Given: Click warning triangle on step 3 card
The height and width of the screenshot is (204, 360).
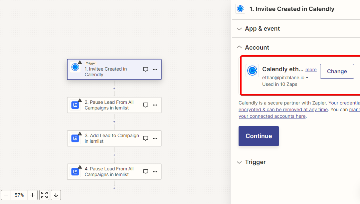Looking at the screenshot, I should [80, 133].
